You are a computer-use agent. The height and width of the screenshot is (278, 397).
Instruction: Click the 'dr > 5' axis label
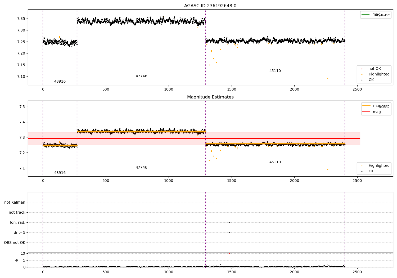tap(20, 232)
